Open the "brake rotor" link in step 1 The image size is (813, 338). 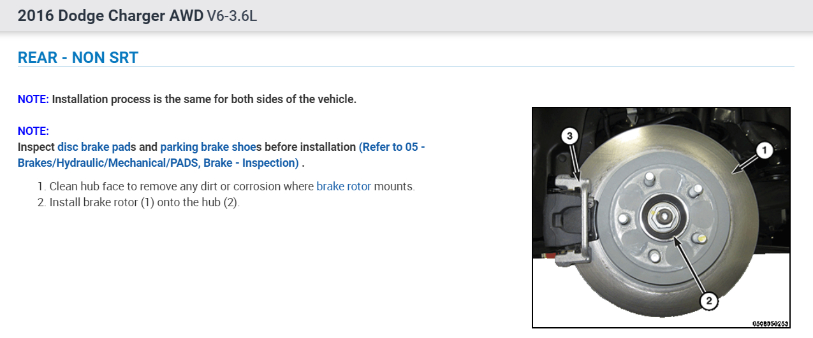pos(343,187)
